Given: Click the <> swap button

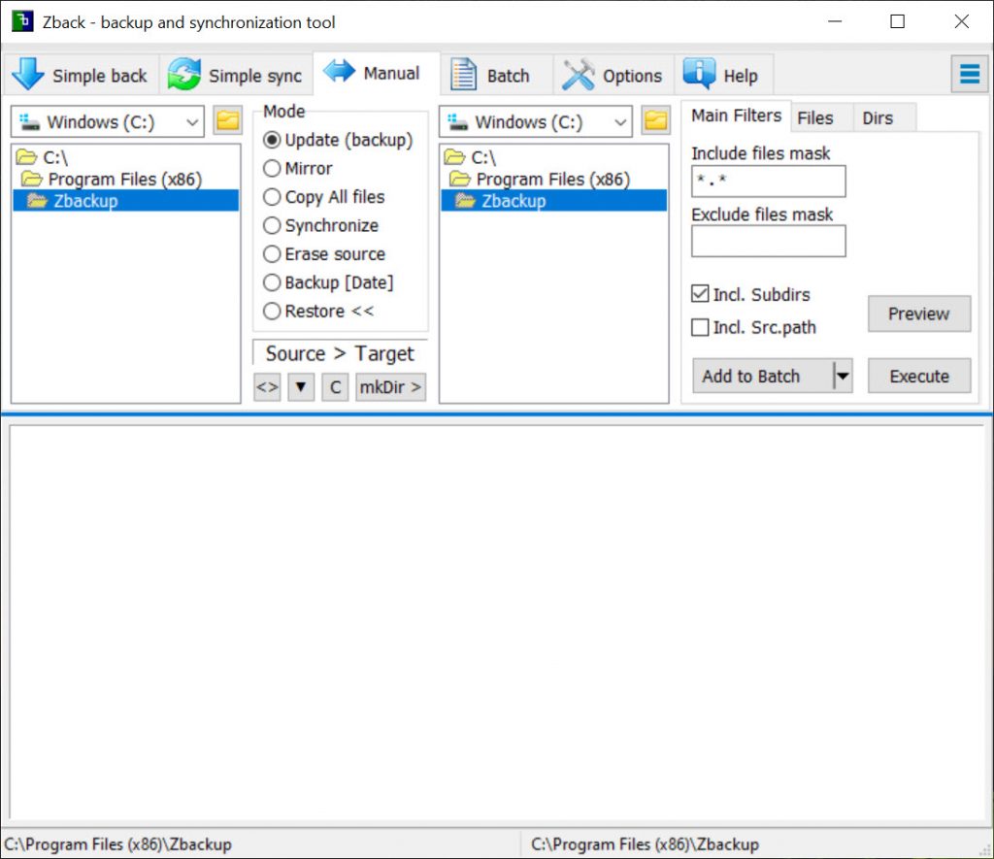Looking at the screenshot, I should click(267, 386).
